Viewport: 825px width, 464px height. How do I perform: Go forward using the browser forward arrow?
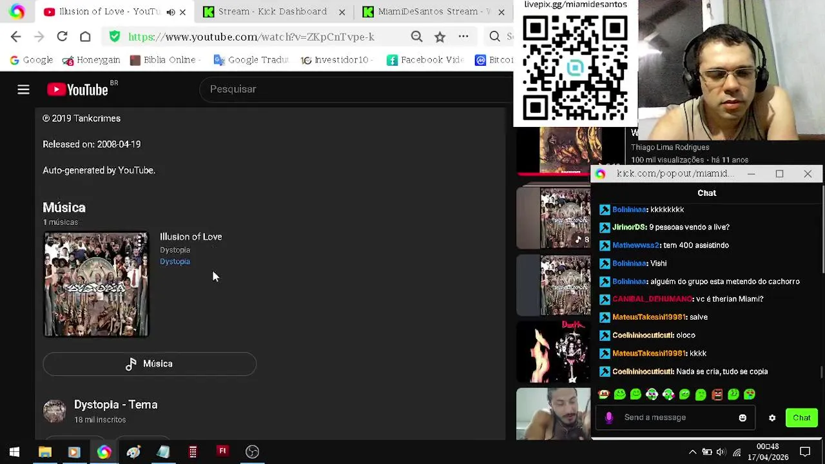click(39, 37)
